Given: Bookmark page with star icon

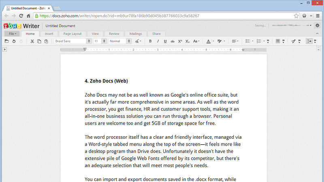Looking at the screenshot, I should [x=296, y=16].
